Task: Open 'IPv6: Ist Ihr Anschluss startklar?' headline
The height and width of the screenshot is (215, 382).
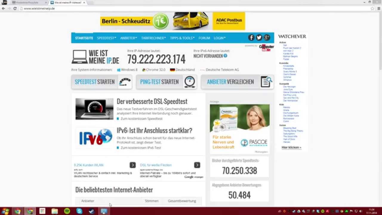Action: 154,130
